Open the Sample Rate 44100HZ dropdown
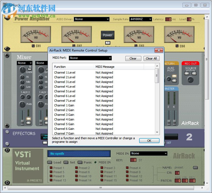The width and height of the screenshot is (212, 193). pyautogui.click(x=141, y=19)
